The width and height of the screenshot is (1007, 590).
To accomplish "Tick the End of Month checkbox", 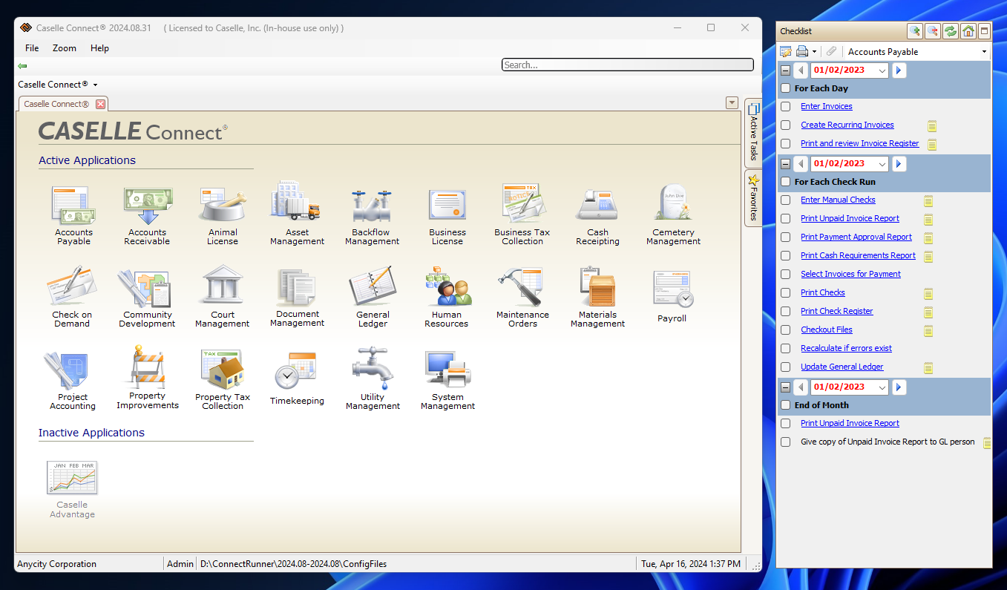I will click(785, 405).
